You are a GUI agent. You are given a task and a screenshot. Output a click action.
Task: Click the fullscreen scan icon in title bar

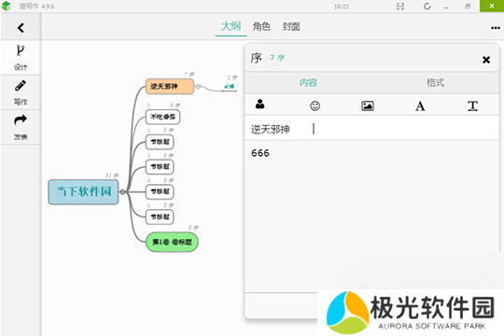pos(400,7)
